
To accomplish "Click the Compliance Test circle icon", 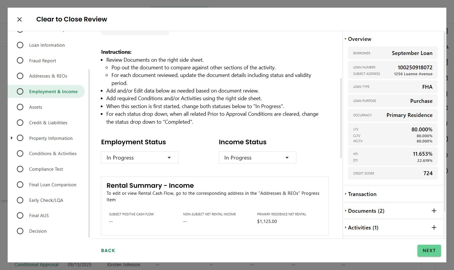I will coord(20,169).
